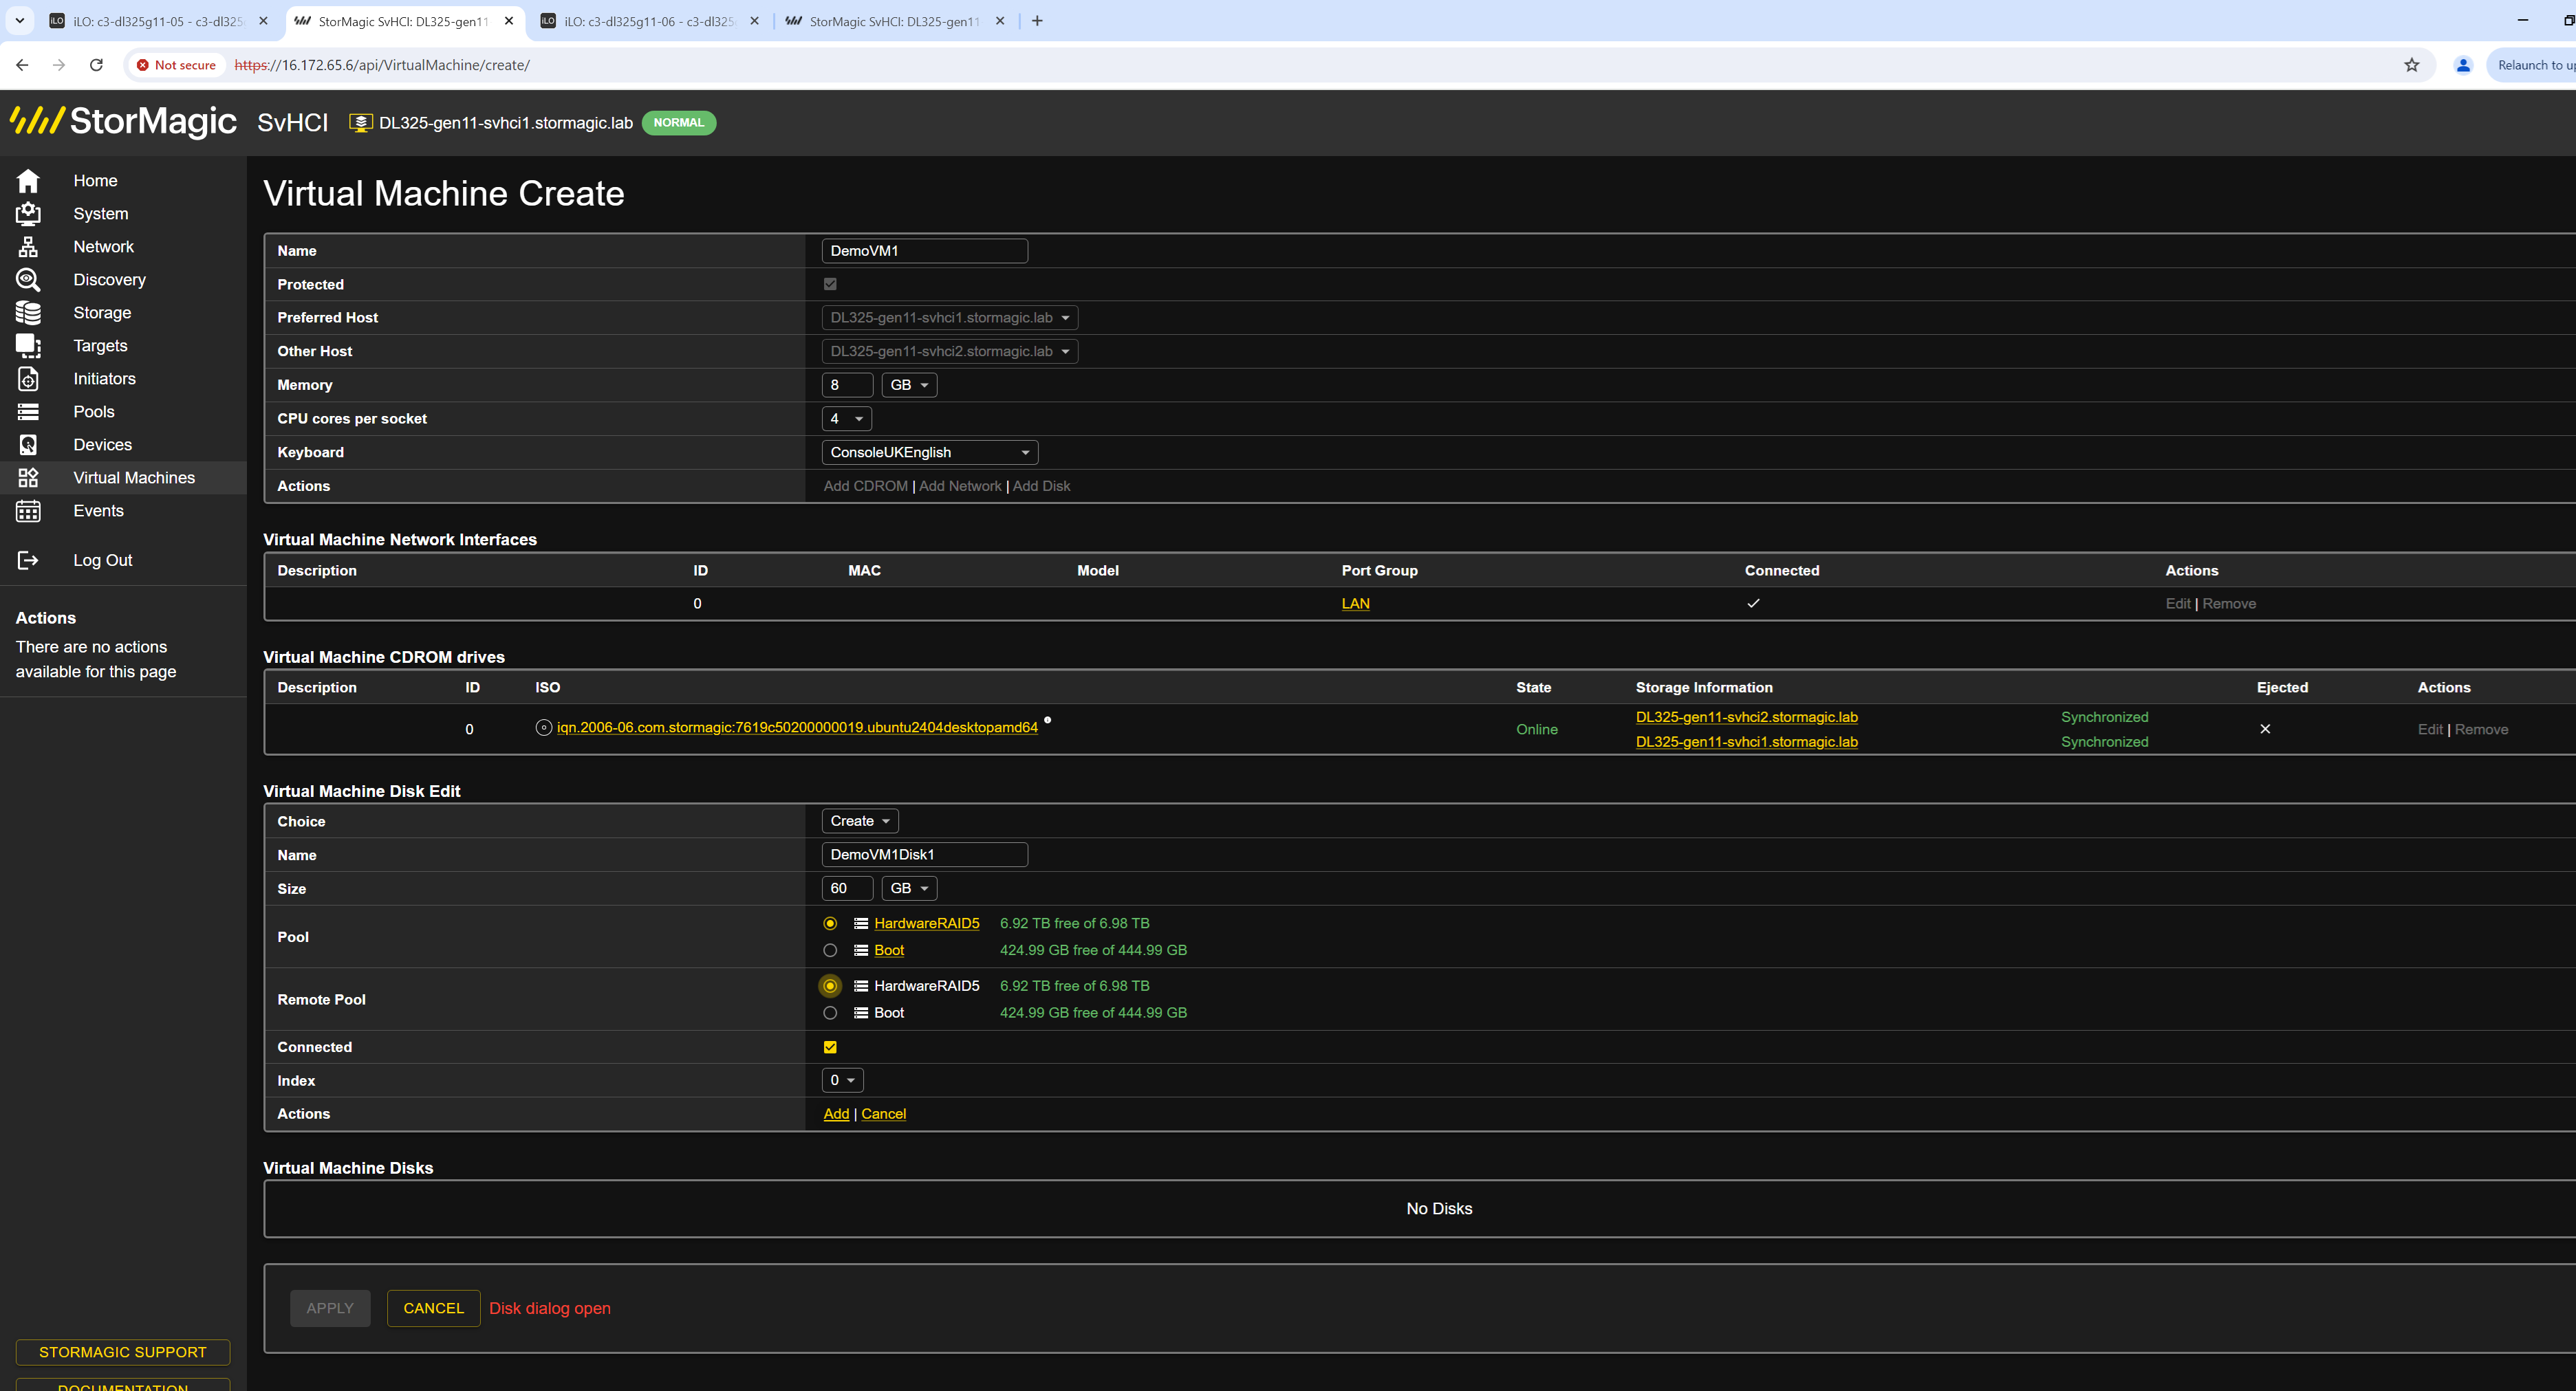Select the Storage stack icon
The height and width of the screenshot is (1391, 2576).
[x=28, y=313]
